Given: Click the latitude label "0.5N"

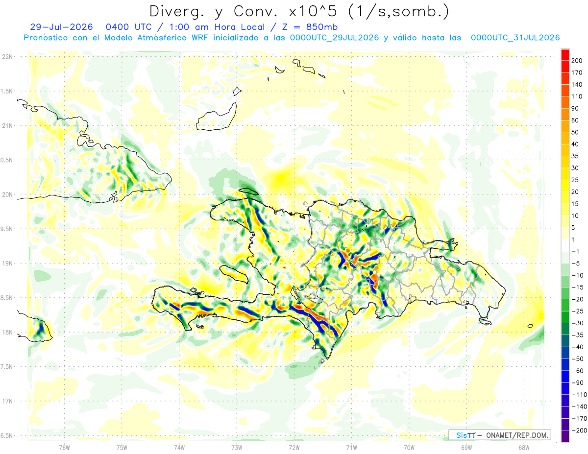Looking at the screenshot, I should 7,160.
